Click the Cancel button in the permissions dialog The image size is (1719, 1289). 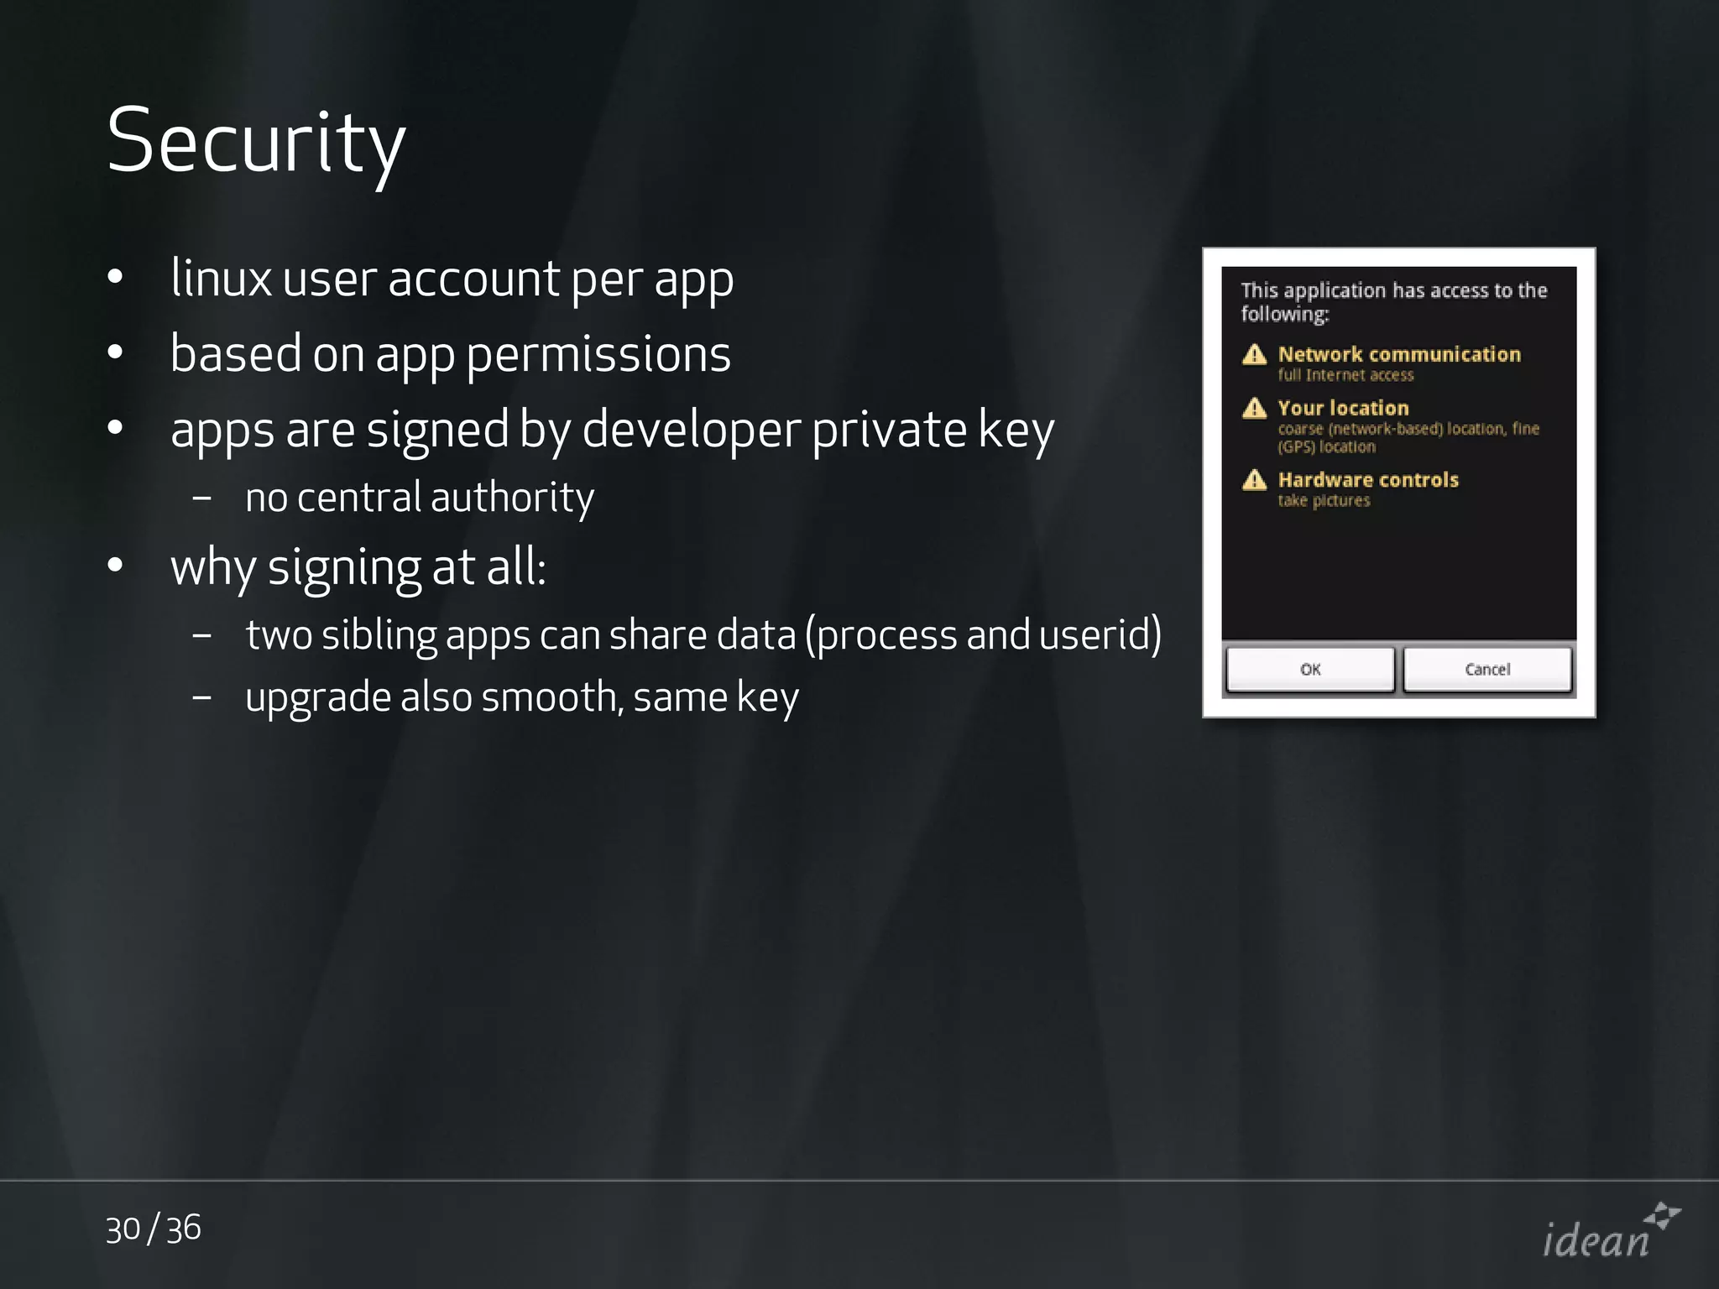click(1487, 670)
